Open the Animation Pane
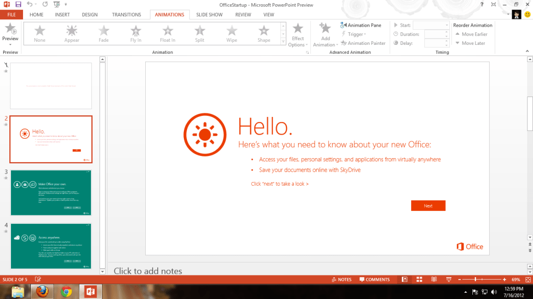This screenshot has width=533, height=299. pyautogui.click(x=361, y=25)
